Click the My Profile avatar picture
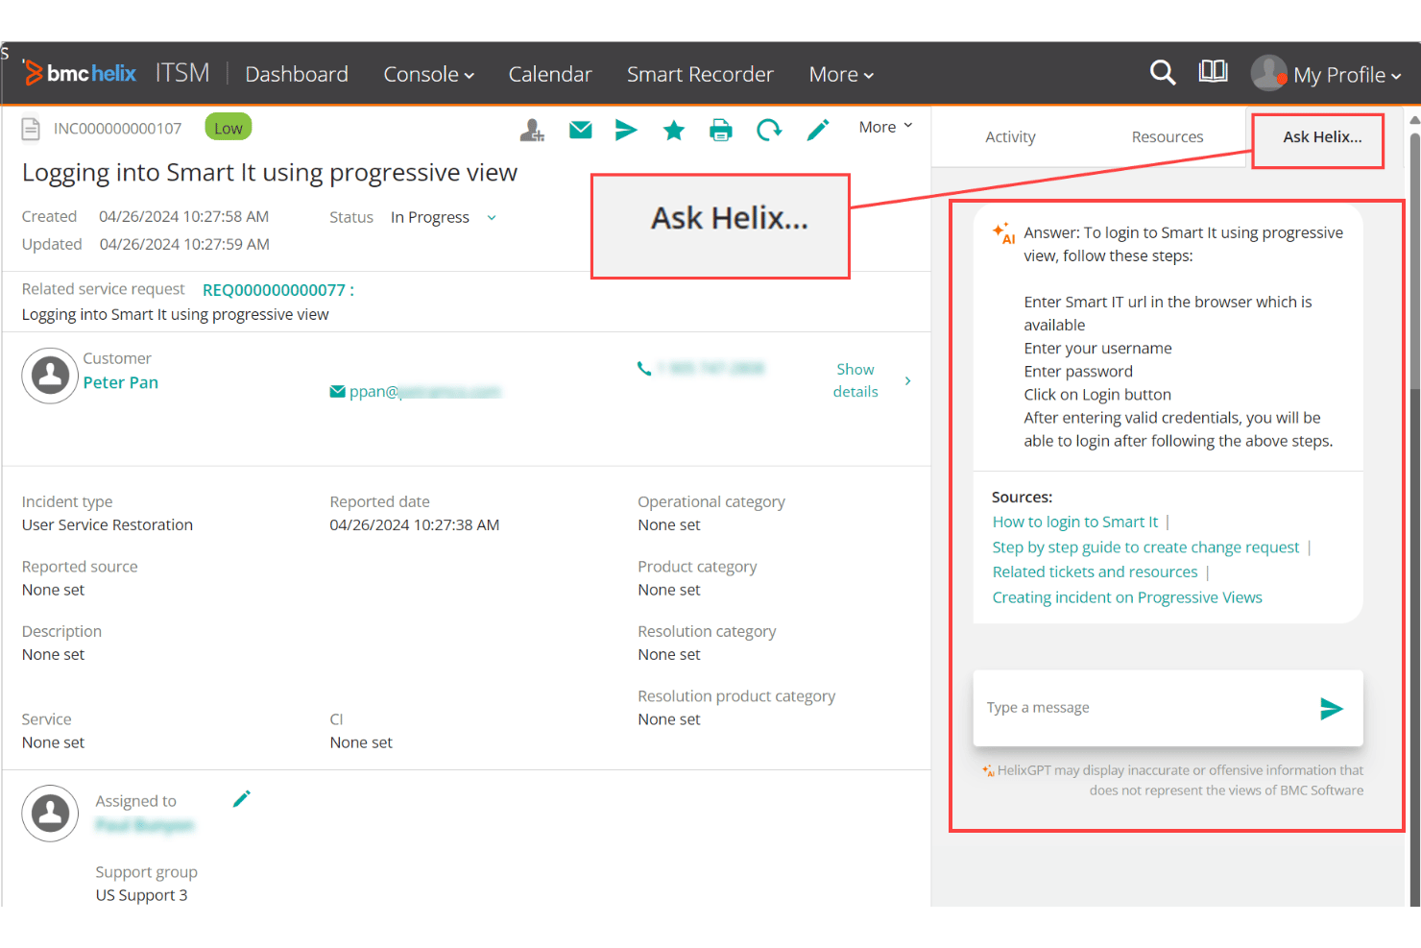The image size is (1421, 948). 1269,73
